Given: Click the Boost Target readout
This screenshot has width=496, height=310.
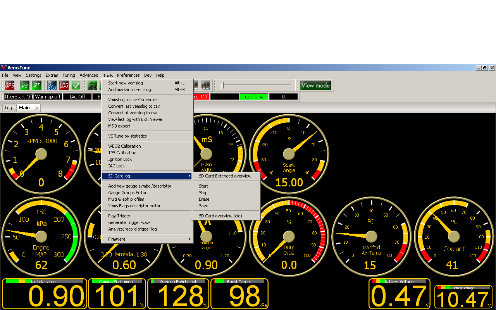Looking at the screenshot, I should coord(239,293).
